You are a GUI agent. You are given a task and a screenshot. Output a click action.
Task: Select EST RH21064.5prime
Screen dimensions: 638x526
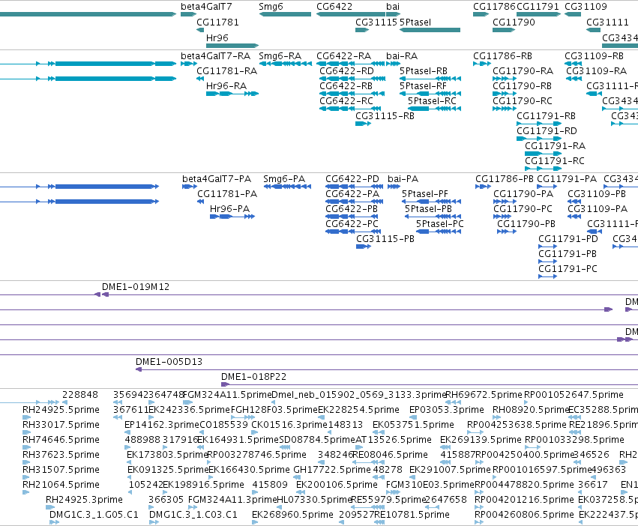[x=61, y=485]
